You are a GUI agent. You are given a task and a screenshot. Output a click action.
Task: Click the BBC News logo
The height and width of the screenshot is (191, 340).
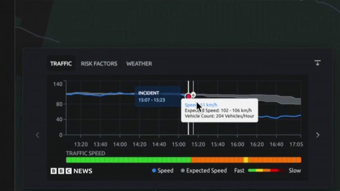pyautogui.click(x=71, y=171)
